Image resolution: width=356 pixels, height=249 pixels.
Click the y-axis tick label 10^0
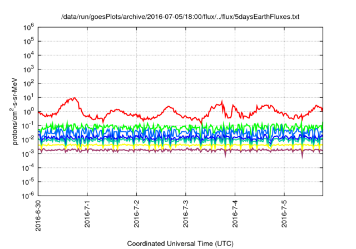point(28,112)
